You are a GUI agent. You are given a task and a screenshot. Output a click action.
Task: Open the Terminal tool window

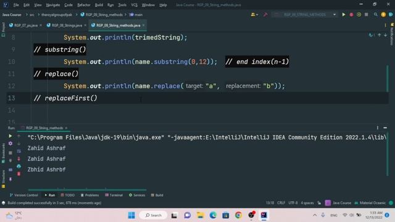tap(114, 195)
